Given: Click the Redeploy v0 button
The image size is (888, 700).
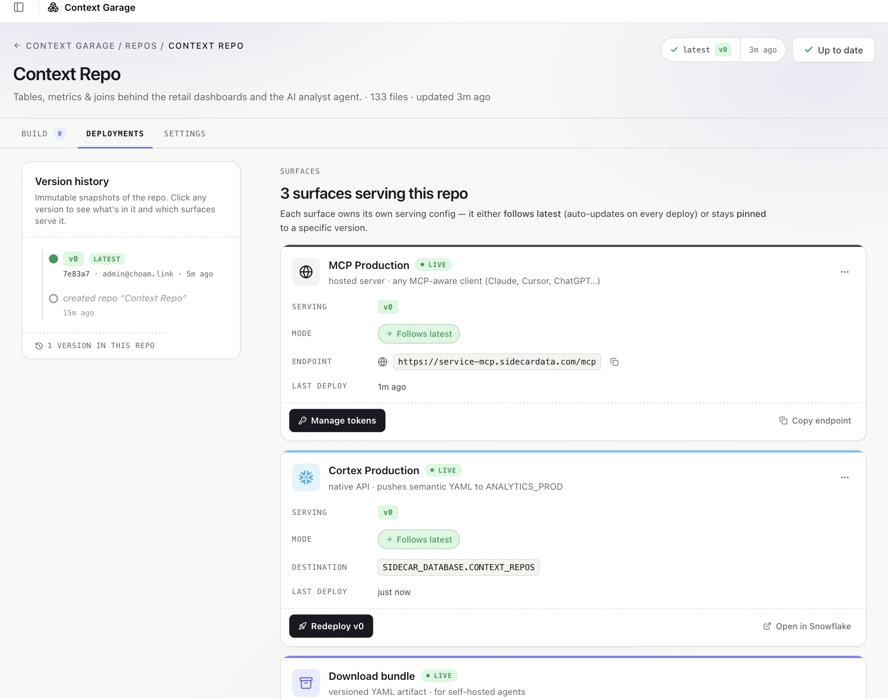Looking at the screenshot, I should click(331, 626).
